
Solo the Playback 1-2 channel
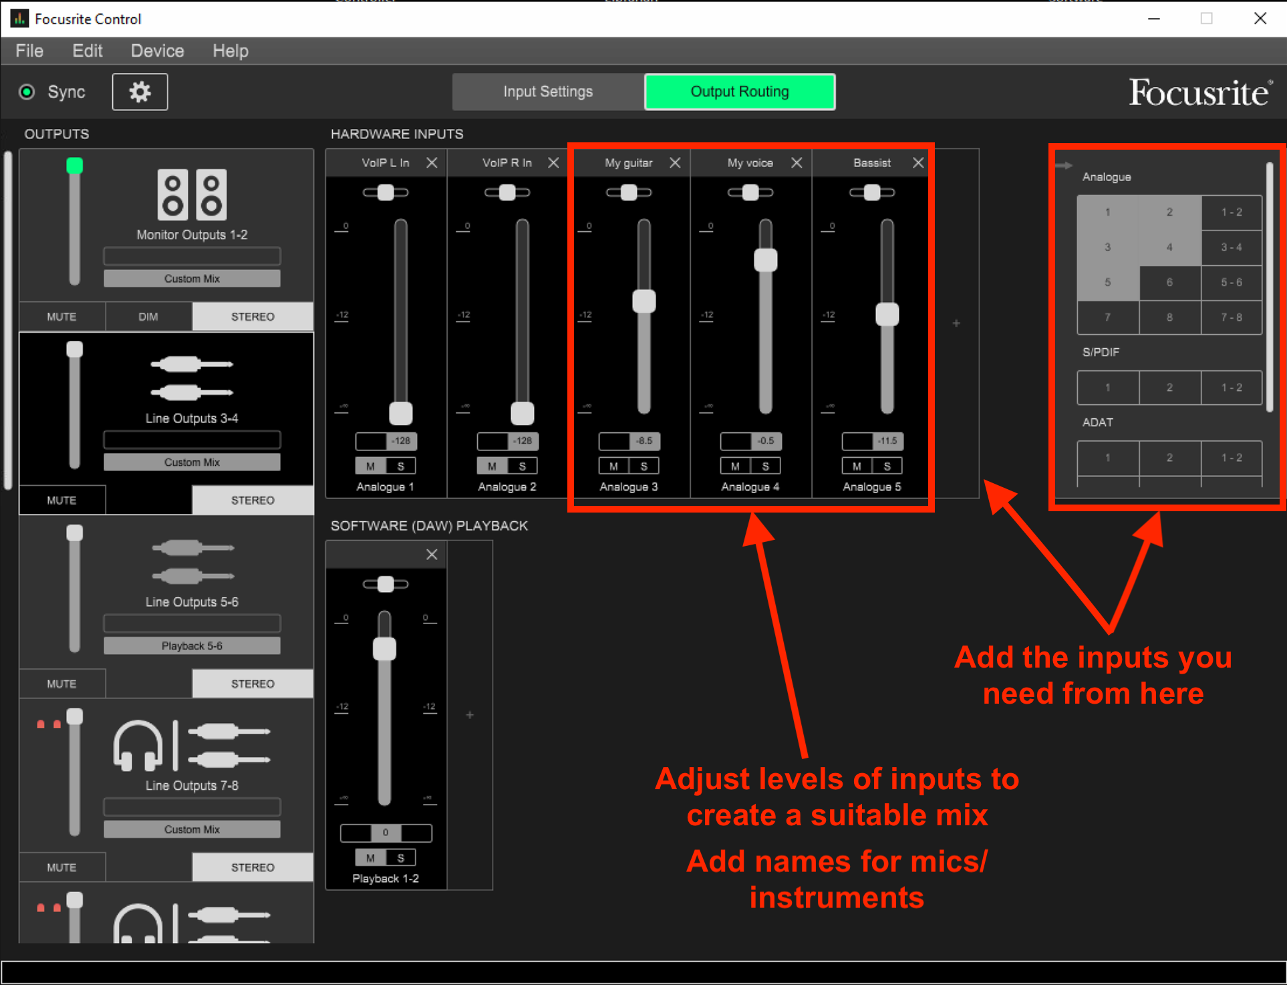click(x=401, y=858)
